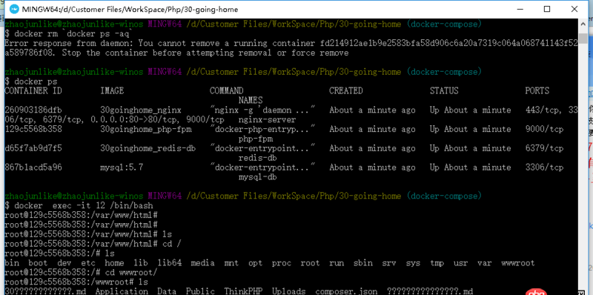Click the wwwroot directory in listing

click(518, 263)
